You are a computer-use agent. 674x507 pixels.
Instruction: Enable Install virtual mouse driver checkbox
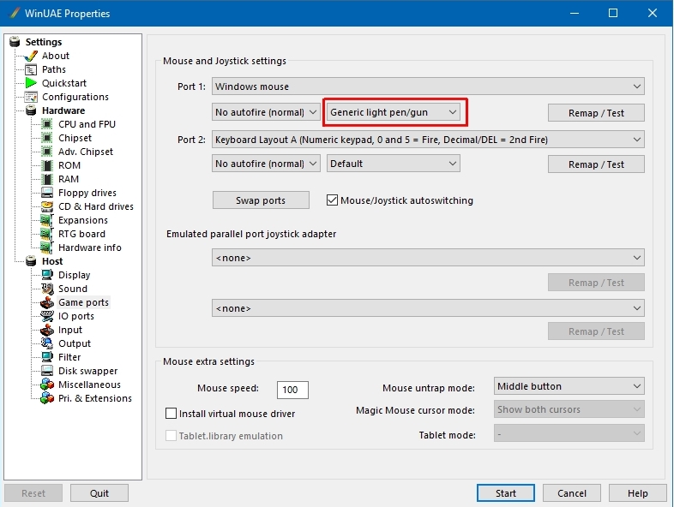click(x=172, y=414)
